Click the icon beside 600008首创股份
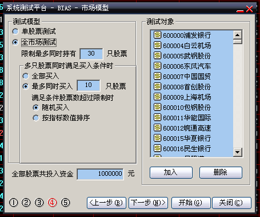The image size is (260, 217). pos(157,86)
